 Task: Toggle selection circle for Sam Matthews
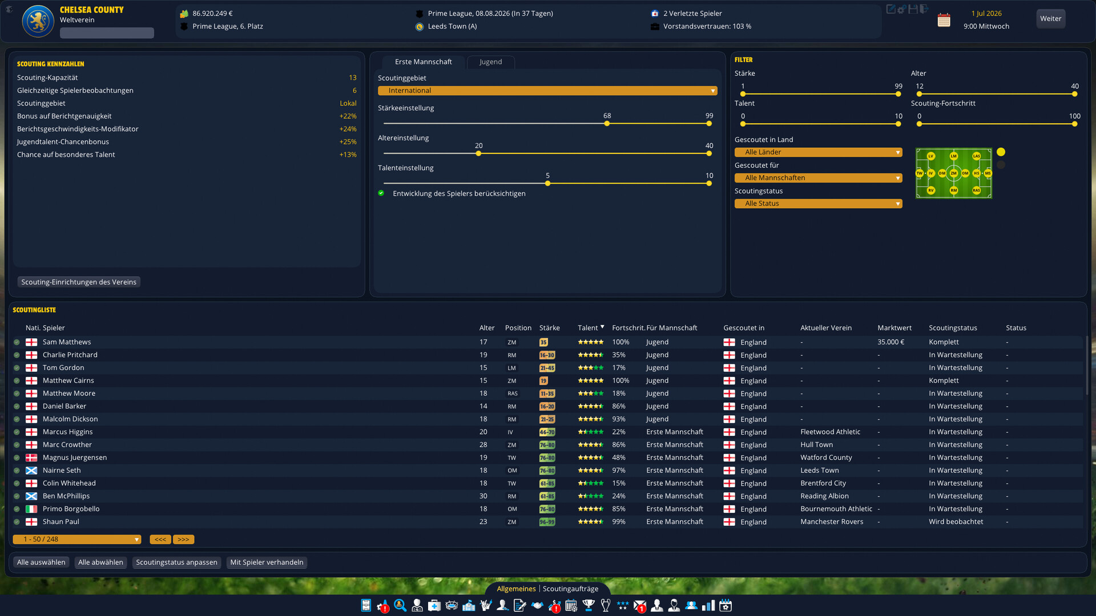tap(17, 342)
